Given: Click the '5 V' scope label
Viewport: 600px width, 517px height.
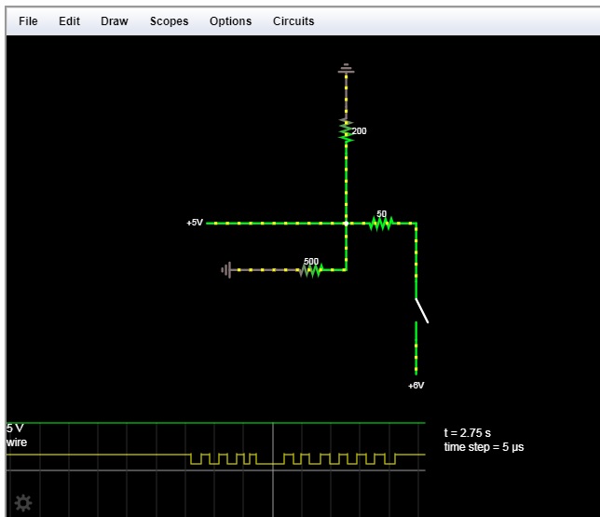Looking at the screenshot, I should (15, 428).
